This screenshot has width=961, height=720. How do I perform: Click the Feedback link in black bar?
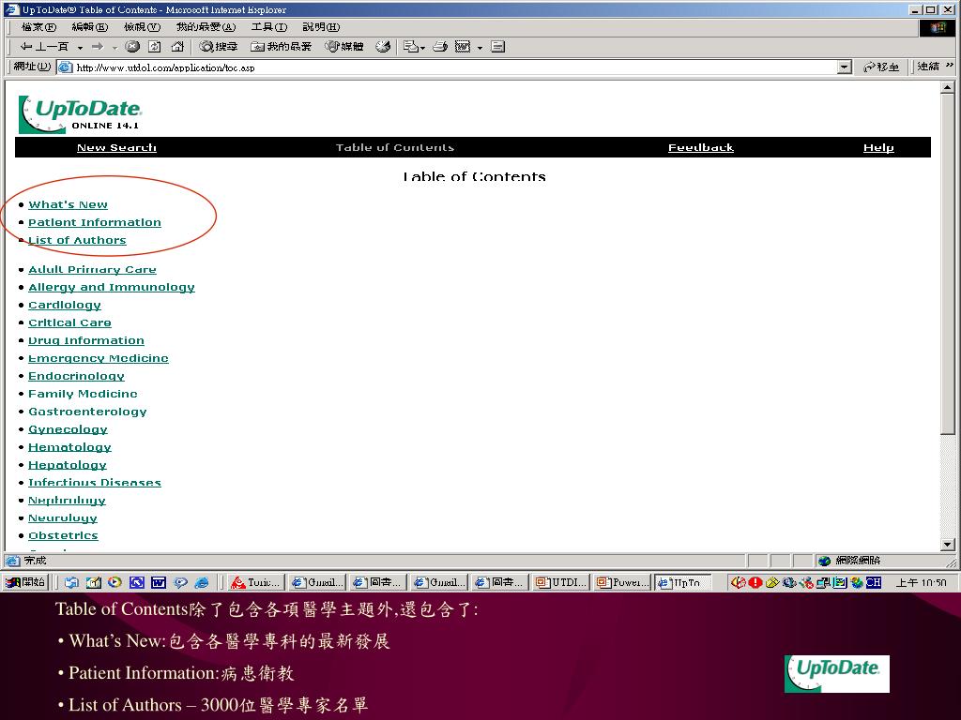[x=700, y=147]
